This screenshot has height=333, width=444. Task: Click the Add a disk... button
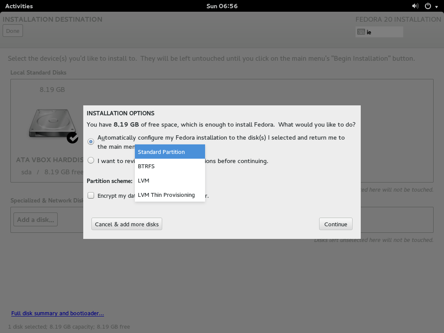tap(36, 219)
